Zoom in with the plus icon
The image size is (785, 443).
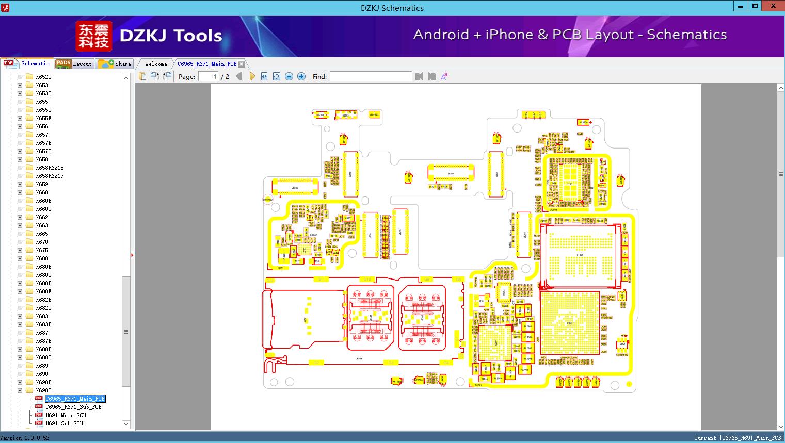coord(301,76)
